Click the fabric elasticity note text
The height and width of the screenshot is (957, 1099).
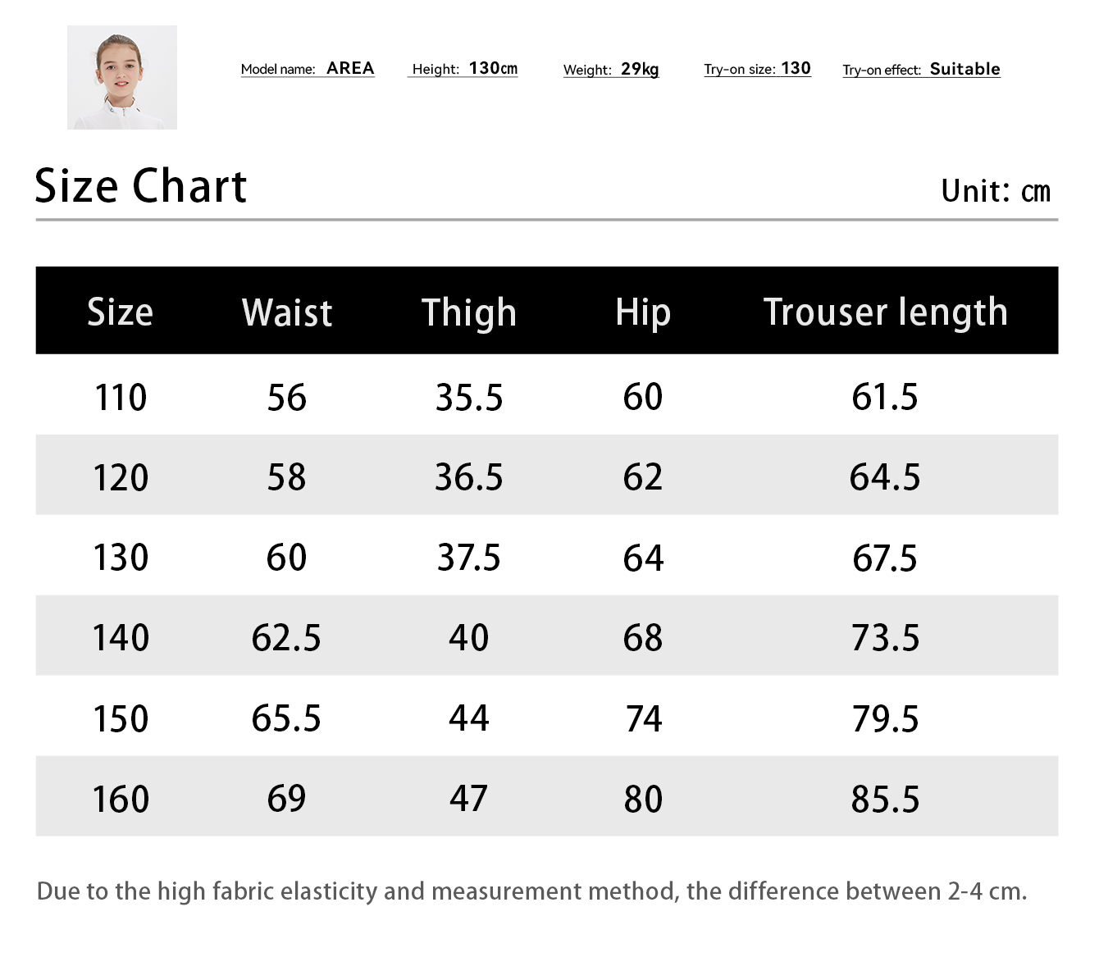(531, 891)
